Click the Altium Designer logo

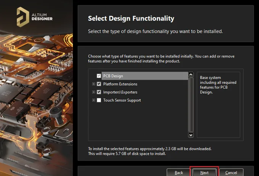click(35, 17)
